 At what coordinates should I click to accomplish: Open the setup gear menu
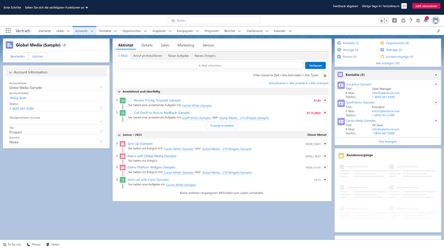pos(417,20)
